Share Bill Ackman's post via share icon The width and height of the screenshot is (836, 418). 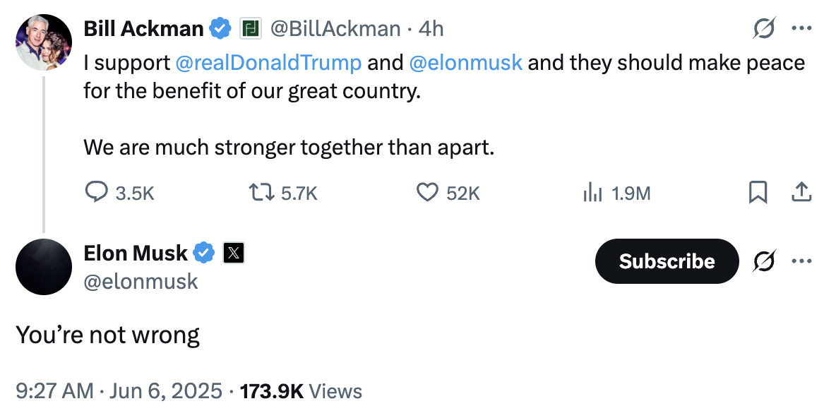(x=802, y=192)
